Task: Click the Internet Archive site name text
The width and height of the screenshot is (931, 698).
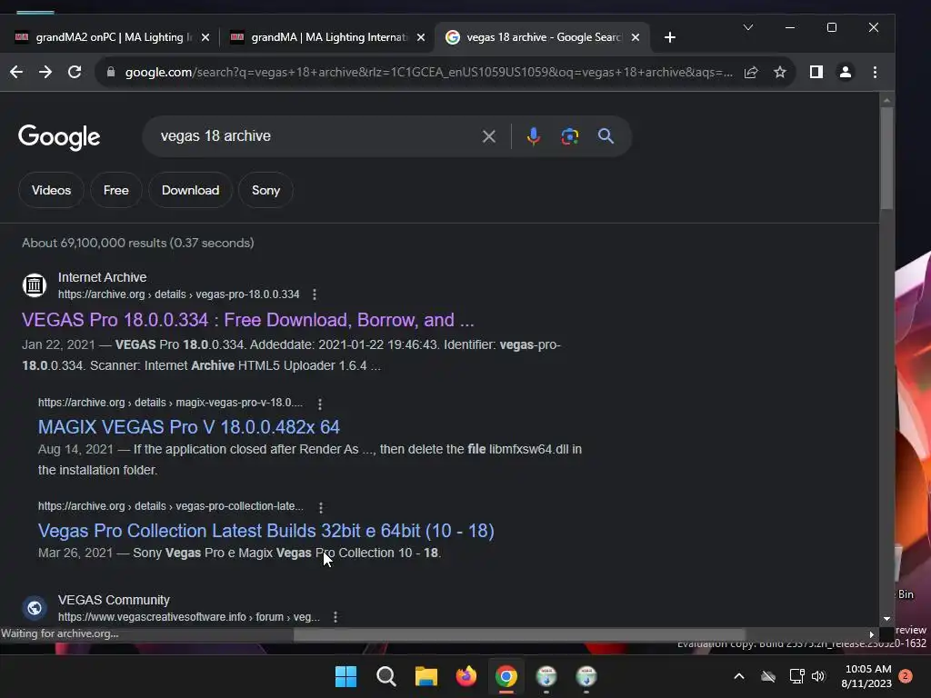Action: click(x=102, y=277)
